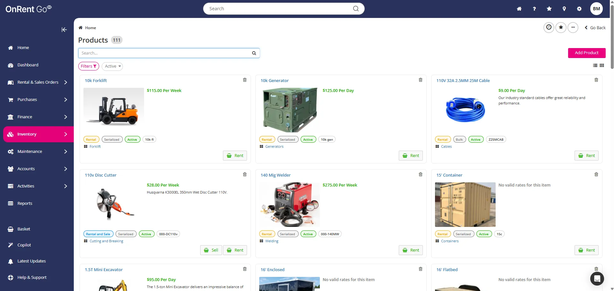Viewport: 614px width, 291px height.
Task: Open the Active status dropdown
Action: (112, 66)
